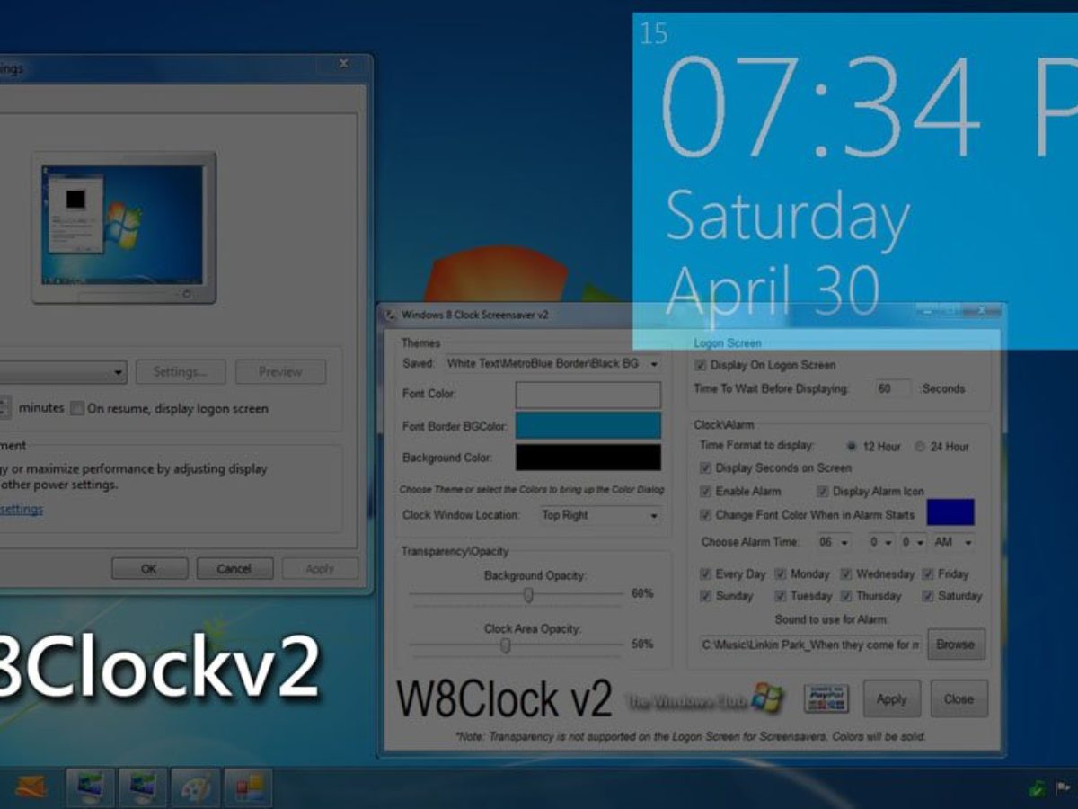The width and height of the screenshot is (1078, 809).
Task: Click the Time To Wait seconds field
Action: [891, 388]
